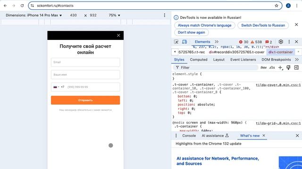Edit the viewport width 430 field
Viewport: 302px width, 169px height.
click(74, 15)
